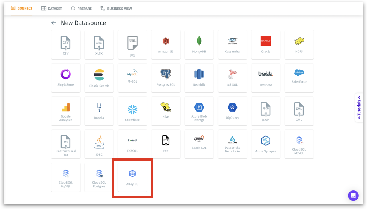Choose the MySQL datasource
The image size is (367, 209).
coord(132,78)
